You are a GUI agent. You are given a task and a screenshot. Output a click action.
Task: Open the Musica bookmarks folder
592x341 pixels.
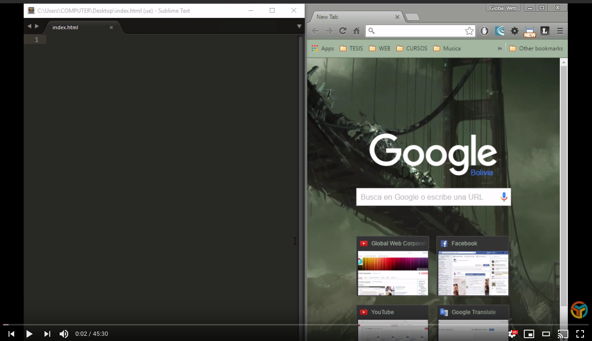coord(447,48)
